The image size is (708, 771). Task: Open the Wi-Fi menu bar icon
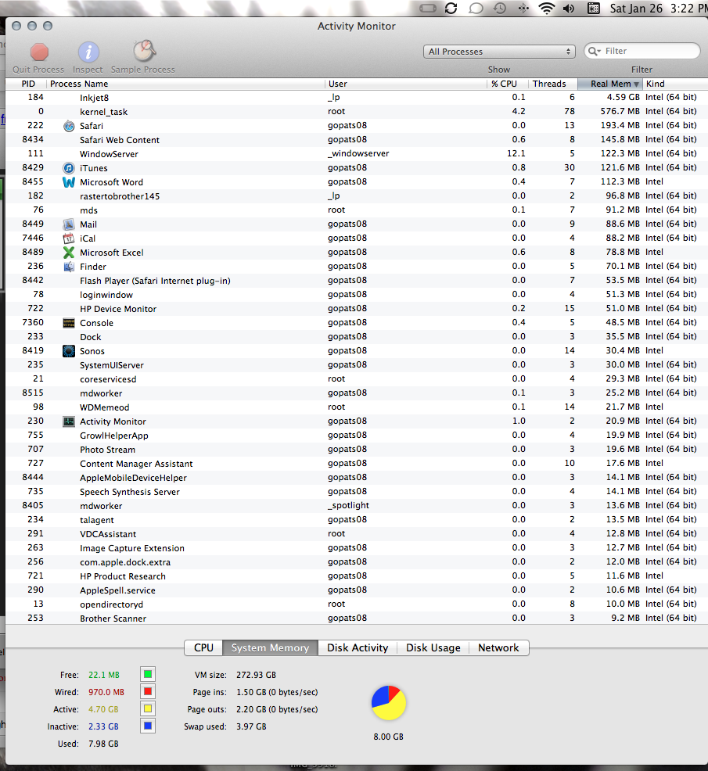pos(547,9)
